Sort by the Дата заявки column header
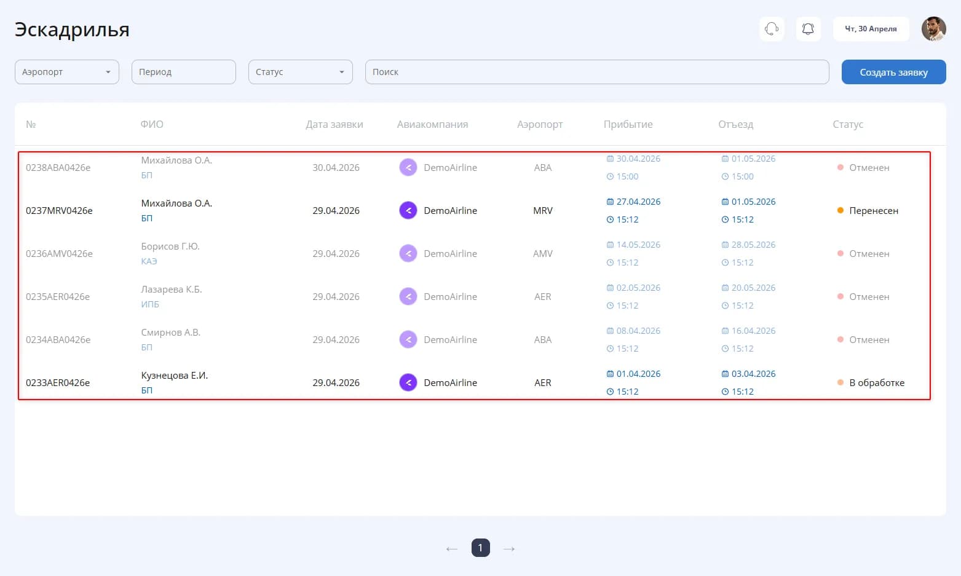 pos(334,124)
